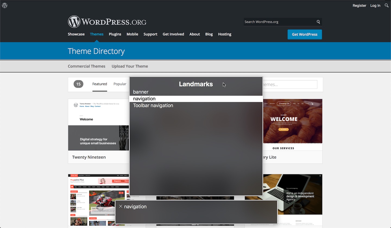Click the 15 themes count badge
The image size is (391, 228).
[78, 84]
